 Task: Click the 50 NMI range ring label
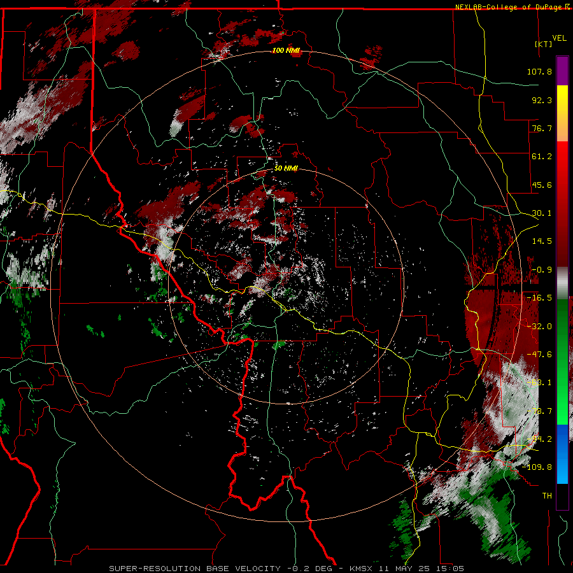coord(286,168)
